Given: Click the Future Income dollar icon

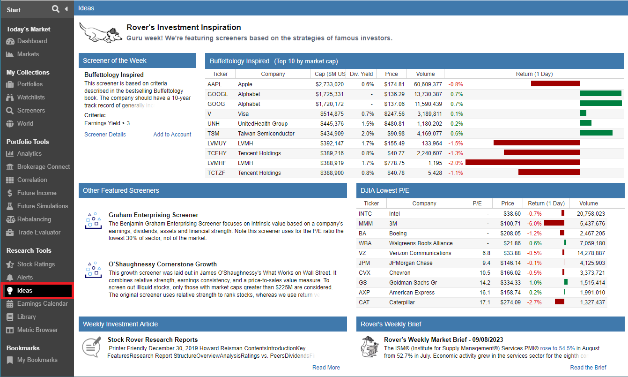Looking at the screenshot, I should click(10, 193).
